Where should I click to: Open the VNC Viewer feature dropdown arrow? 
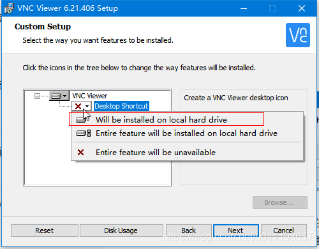click(x=65, y=96)
